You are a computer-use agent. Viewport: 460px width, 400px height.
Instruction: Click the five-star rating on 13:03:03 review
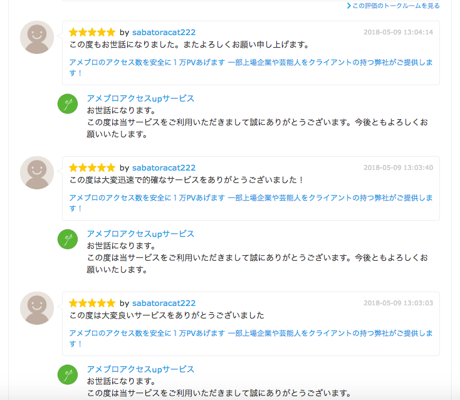point(92,303)
